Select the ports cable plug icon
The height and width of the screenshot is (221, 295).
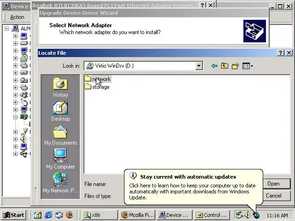[x=24, y=132]
